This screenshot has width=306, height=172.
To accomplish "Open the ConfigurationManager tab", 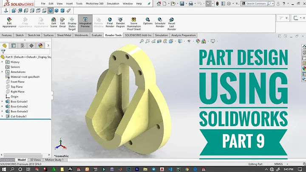I will pyautogui.click(x=23, y=46).
